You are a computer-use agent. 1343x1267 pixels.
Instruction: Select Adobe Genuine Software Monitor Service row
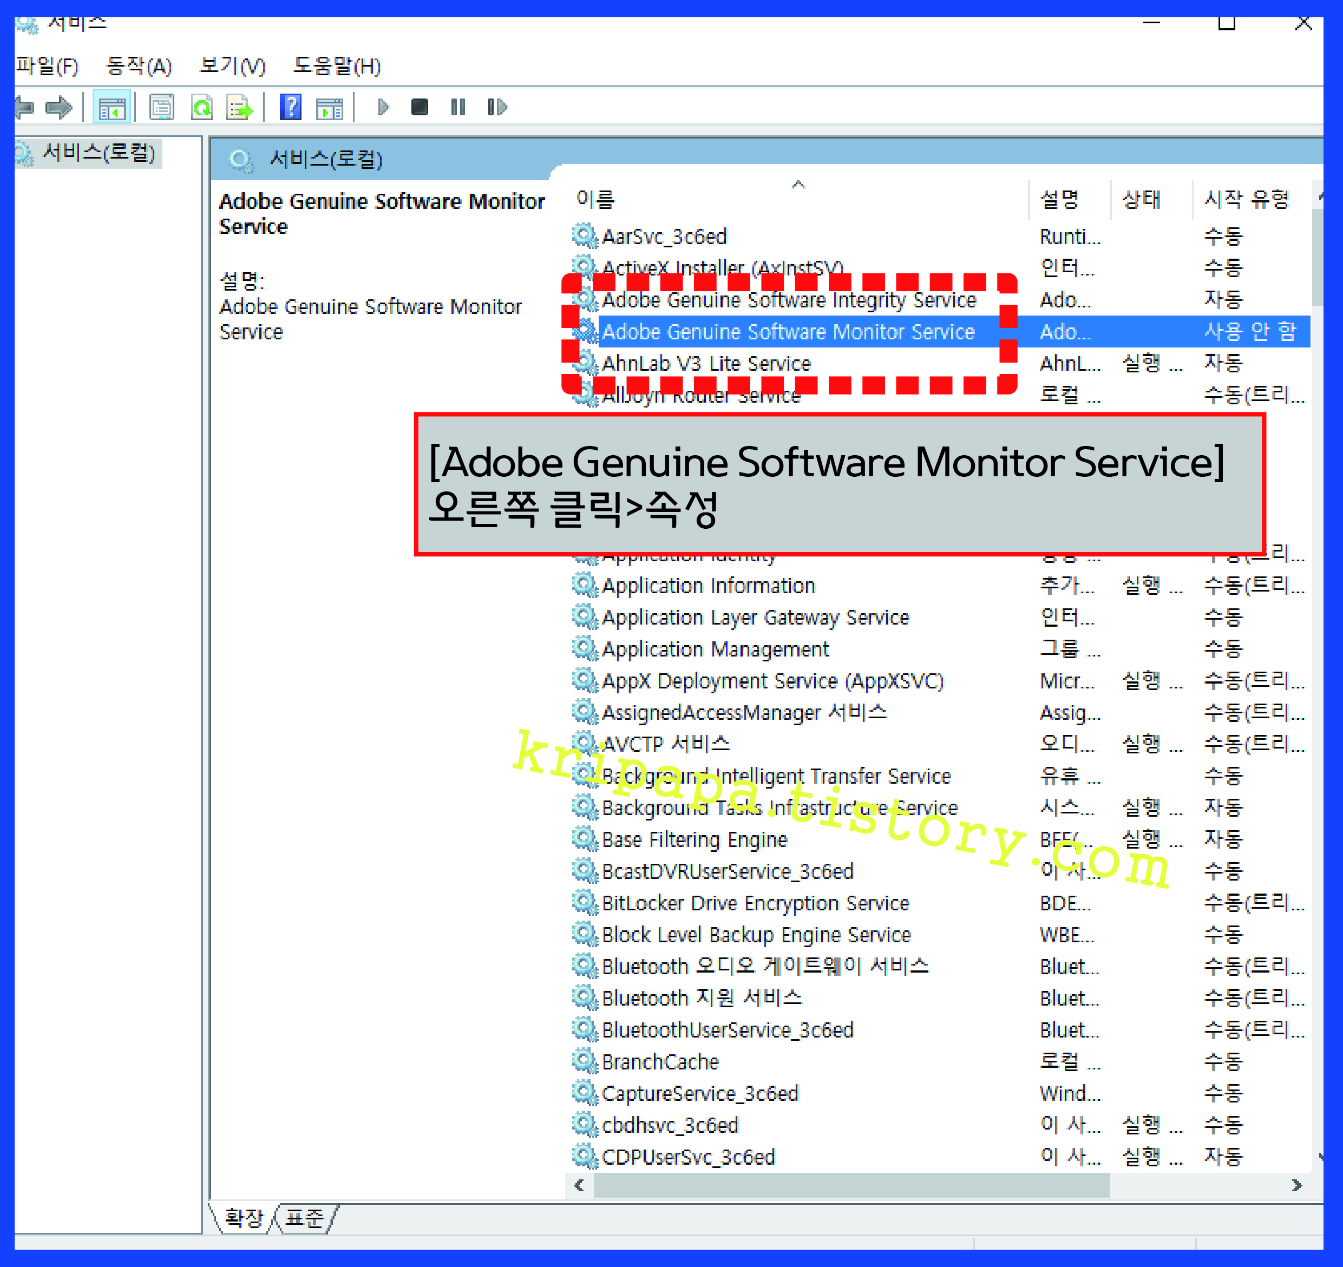[940, 332]
